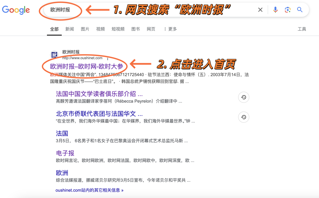This screenshot has width=319, height=198.
Task: Start voice search with microphone icon
Action: coord(275,10)
